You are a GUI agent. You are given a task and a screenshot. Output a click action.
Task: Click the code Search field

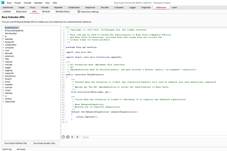[154, 137]
